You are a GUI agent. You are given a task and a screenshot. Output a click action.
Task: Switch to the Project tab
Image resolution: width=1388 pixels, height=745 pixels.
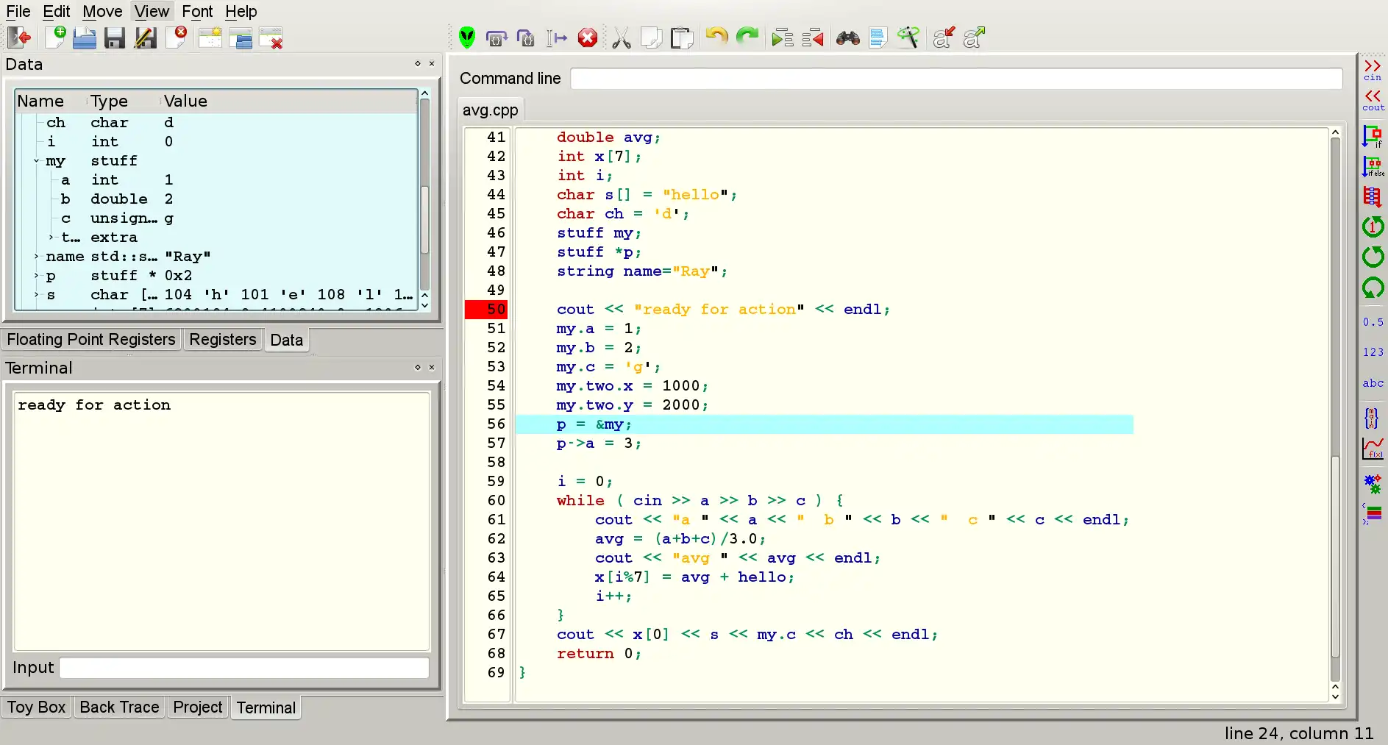(198, 707)
